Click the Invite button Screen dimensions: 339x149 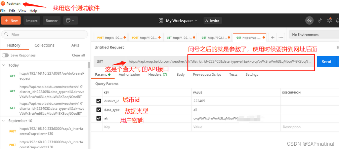[213, 21]
